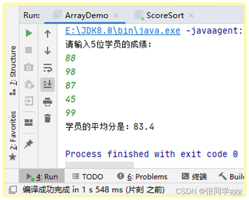The height and width of the screenshot is (200, 249).
Task: Click the input value 99 in console
Action: click(x=71, y=113)
